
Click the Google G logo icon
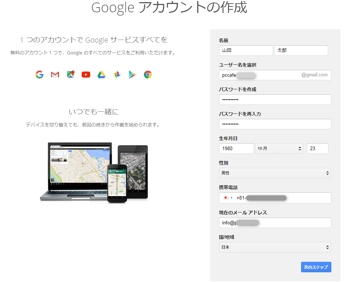(x=40, y=75)
